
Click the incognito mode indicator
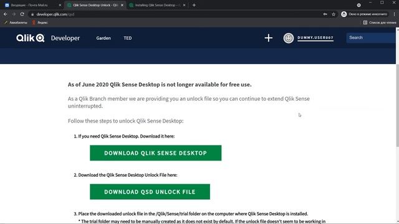[365, 14]
